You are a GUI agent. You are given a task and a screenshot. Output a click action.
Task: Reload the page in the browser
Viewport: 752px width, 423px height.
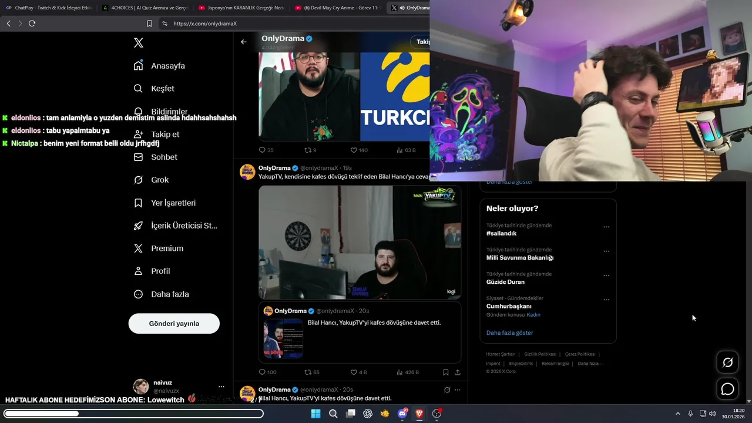click(x=32, y=23)
